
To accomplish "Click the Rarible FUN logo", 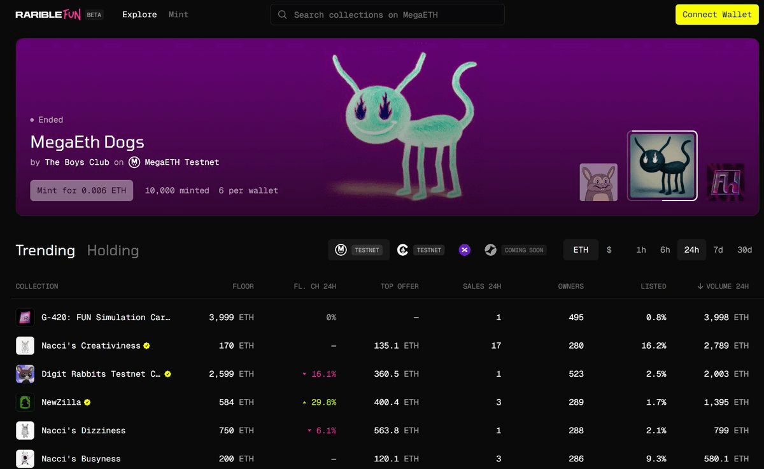I will [x=48, y=15].
